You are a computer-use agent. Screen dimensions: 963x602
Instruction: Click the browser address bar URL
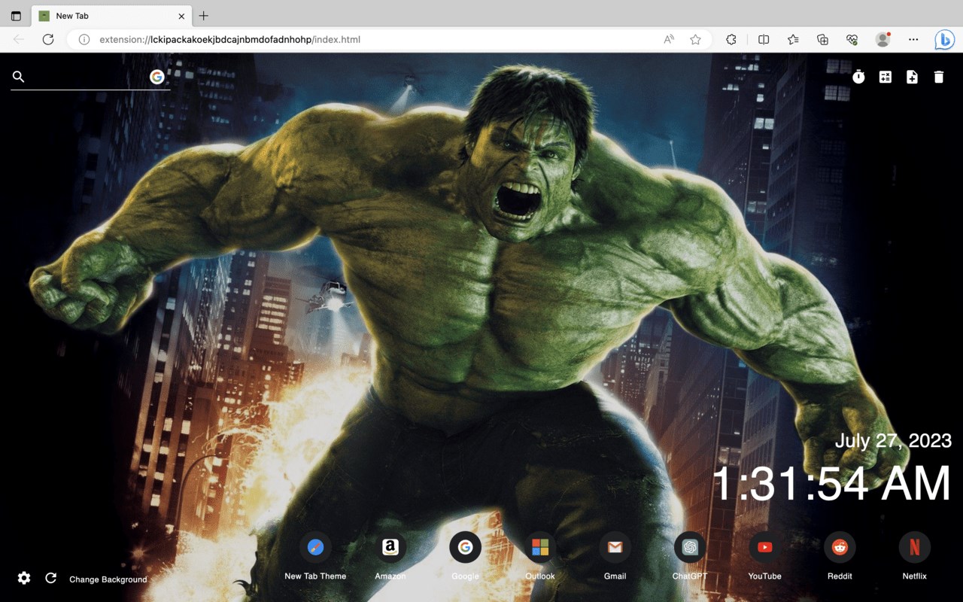[x=229, y=39]
